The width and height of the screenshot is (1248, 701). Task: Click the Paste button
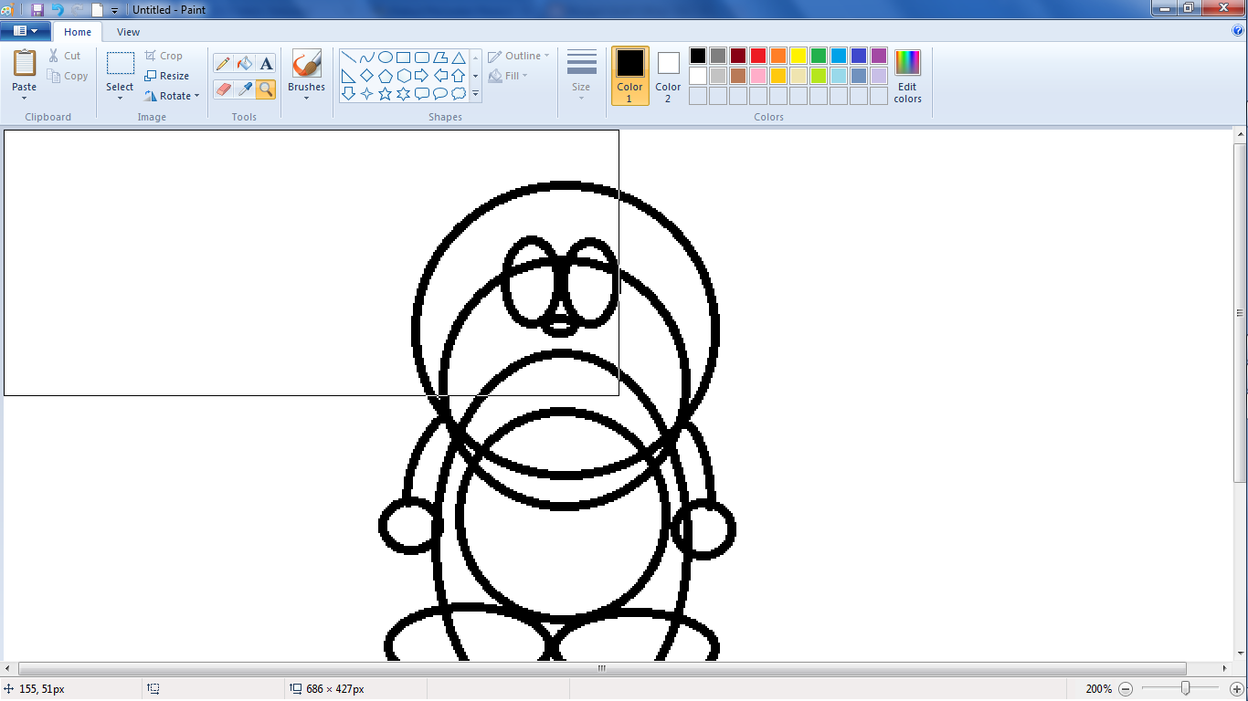pyautogui.click(x=25, y=64)
